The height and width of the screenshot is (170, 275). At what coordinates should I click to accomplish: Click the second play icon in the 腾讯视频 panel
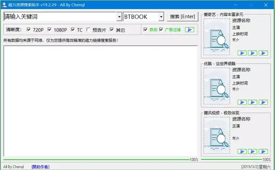coord(253,151)
